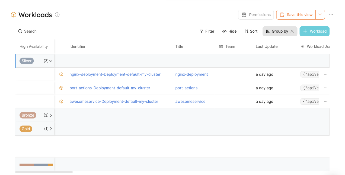This screenshot has width=345, height=175.
Task: Open the Filter menu
Action: coord(207,31)
